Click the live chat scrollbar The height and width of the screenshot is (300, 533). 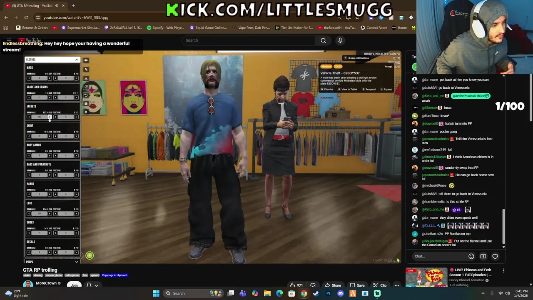pos(503,227)
